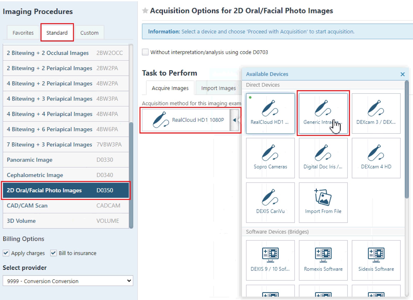Select 7 Bitewing + 3 Periapical Images
Image resolution: width=413 pixels, height=300 pixels.
coord(66,145)
